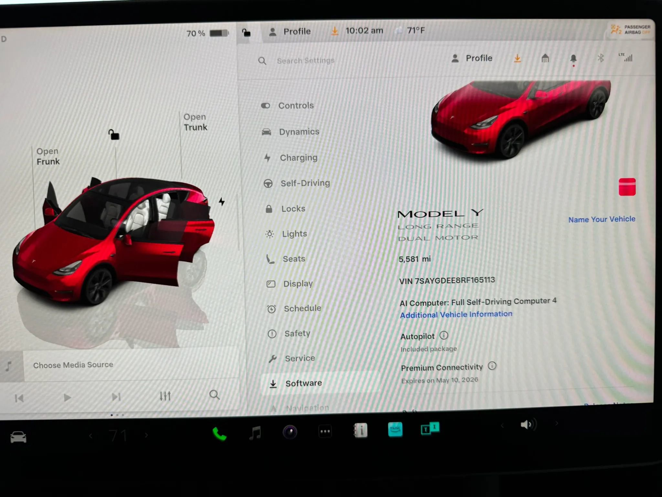Tap Choose Media Source
Image resolution: width=662 pixels, height=497 pixels.
coord(73,365)
